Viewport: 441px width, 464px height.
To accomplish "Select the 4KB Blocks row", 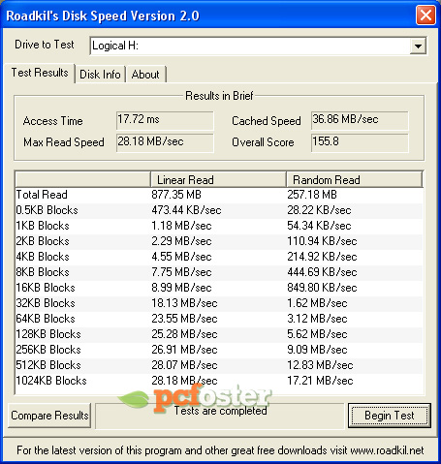I will click(219, 257).
